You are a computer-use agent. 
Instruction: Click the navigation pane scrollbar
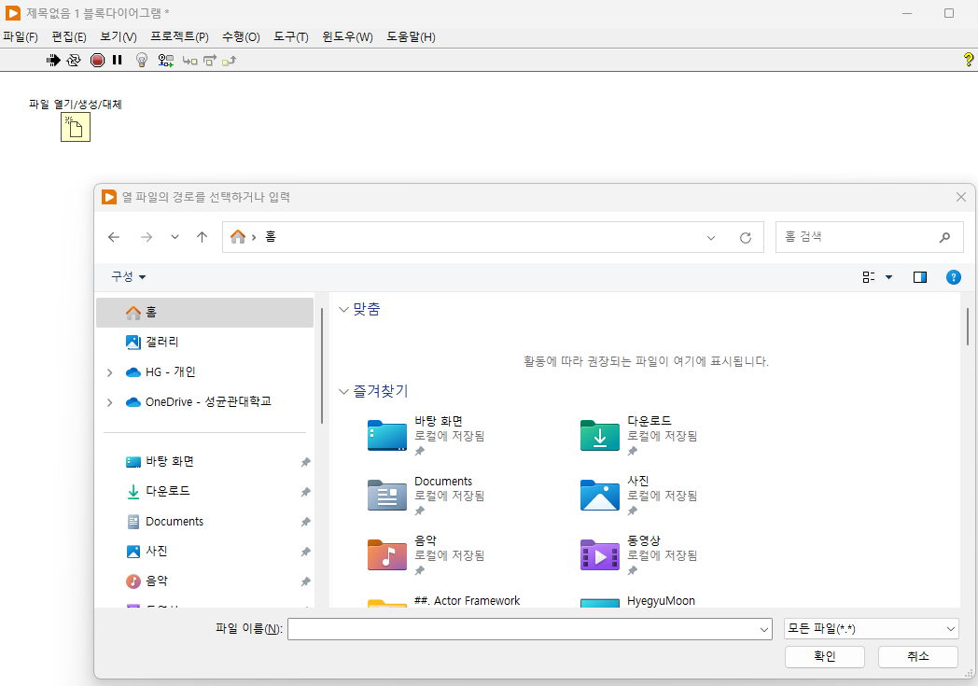[322, 366]
